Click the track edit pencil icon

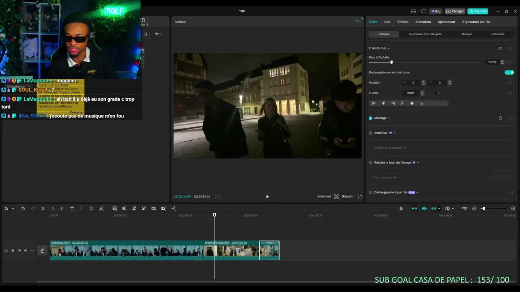tap(42, 251)
